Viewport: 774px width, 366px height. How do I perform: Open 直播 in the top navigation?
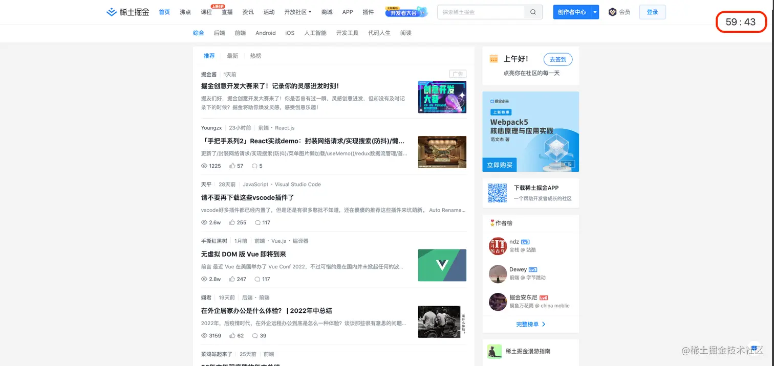(x=227, y=12)
